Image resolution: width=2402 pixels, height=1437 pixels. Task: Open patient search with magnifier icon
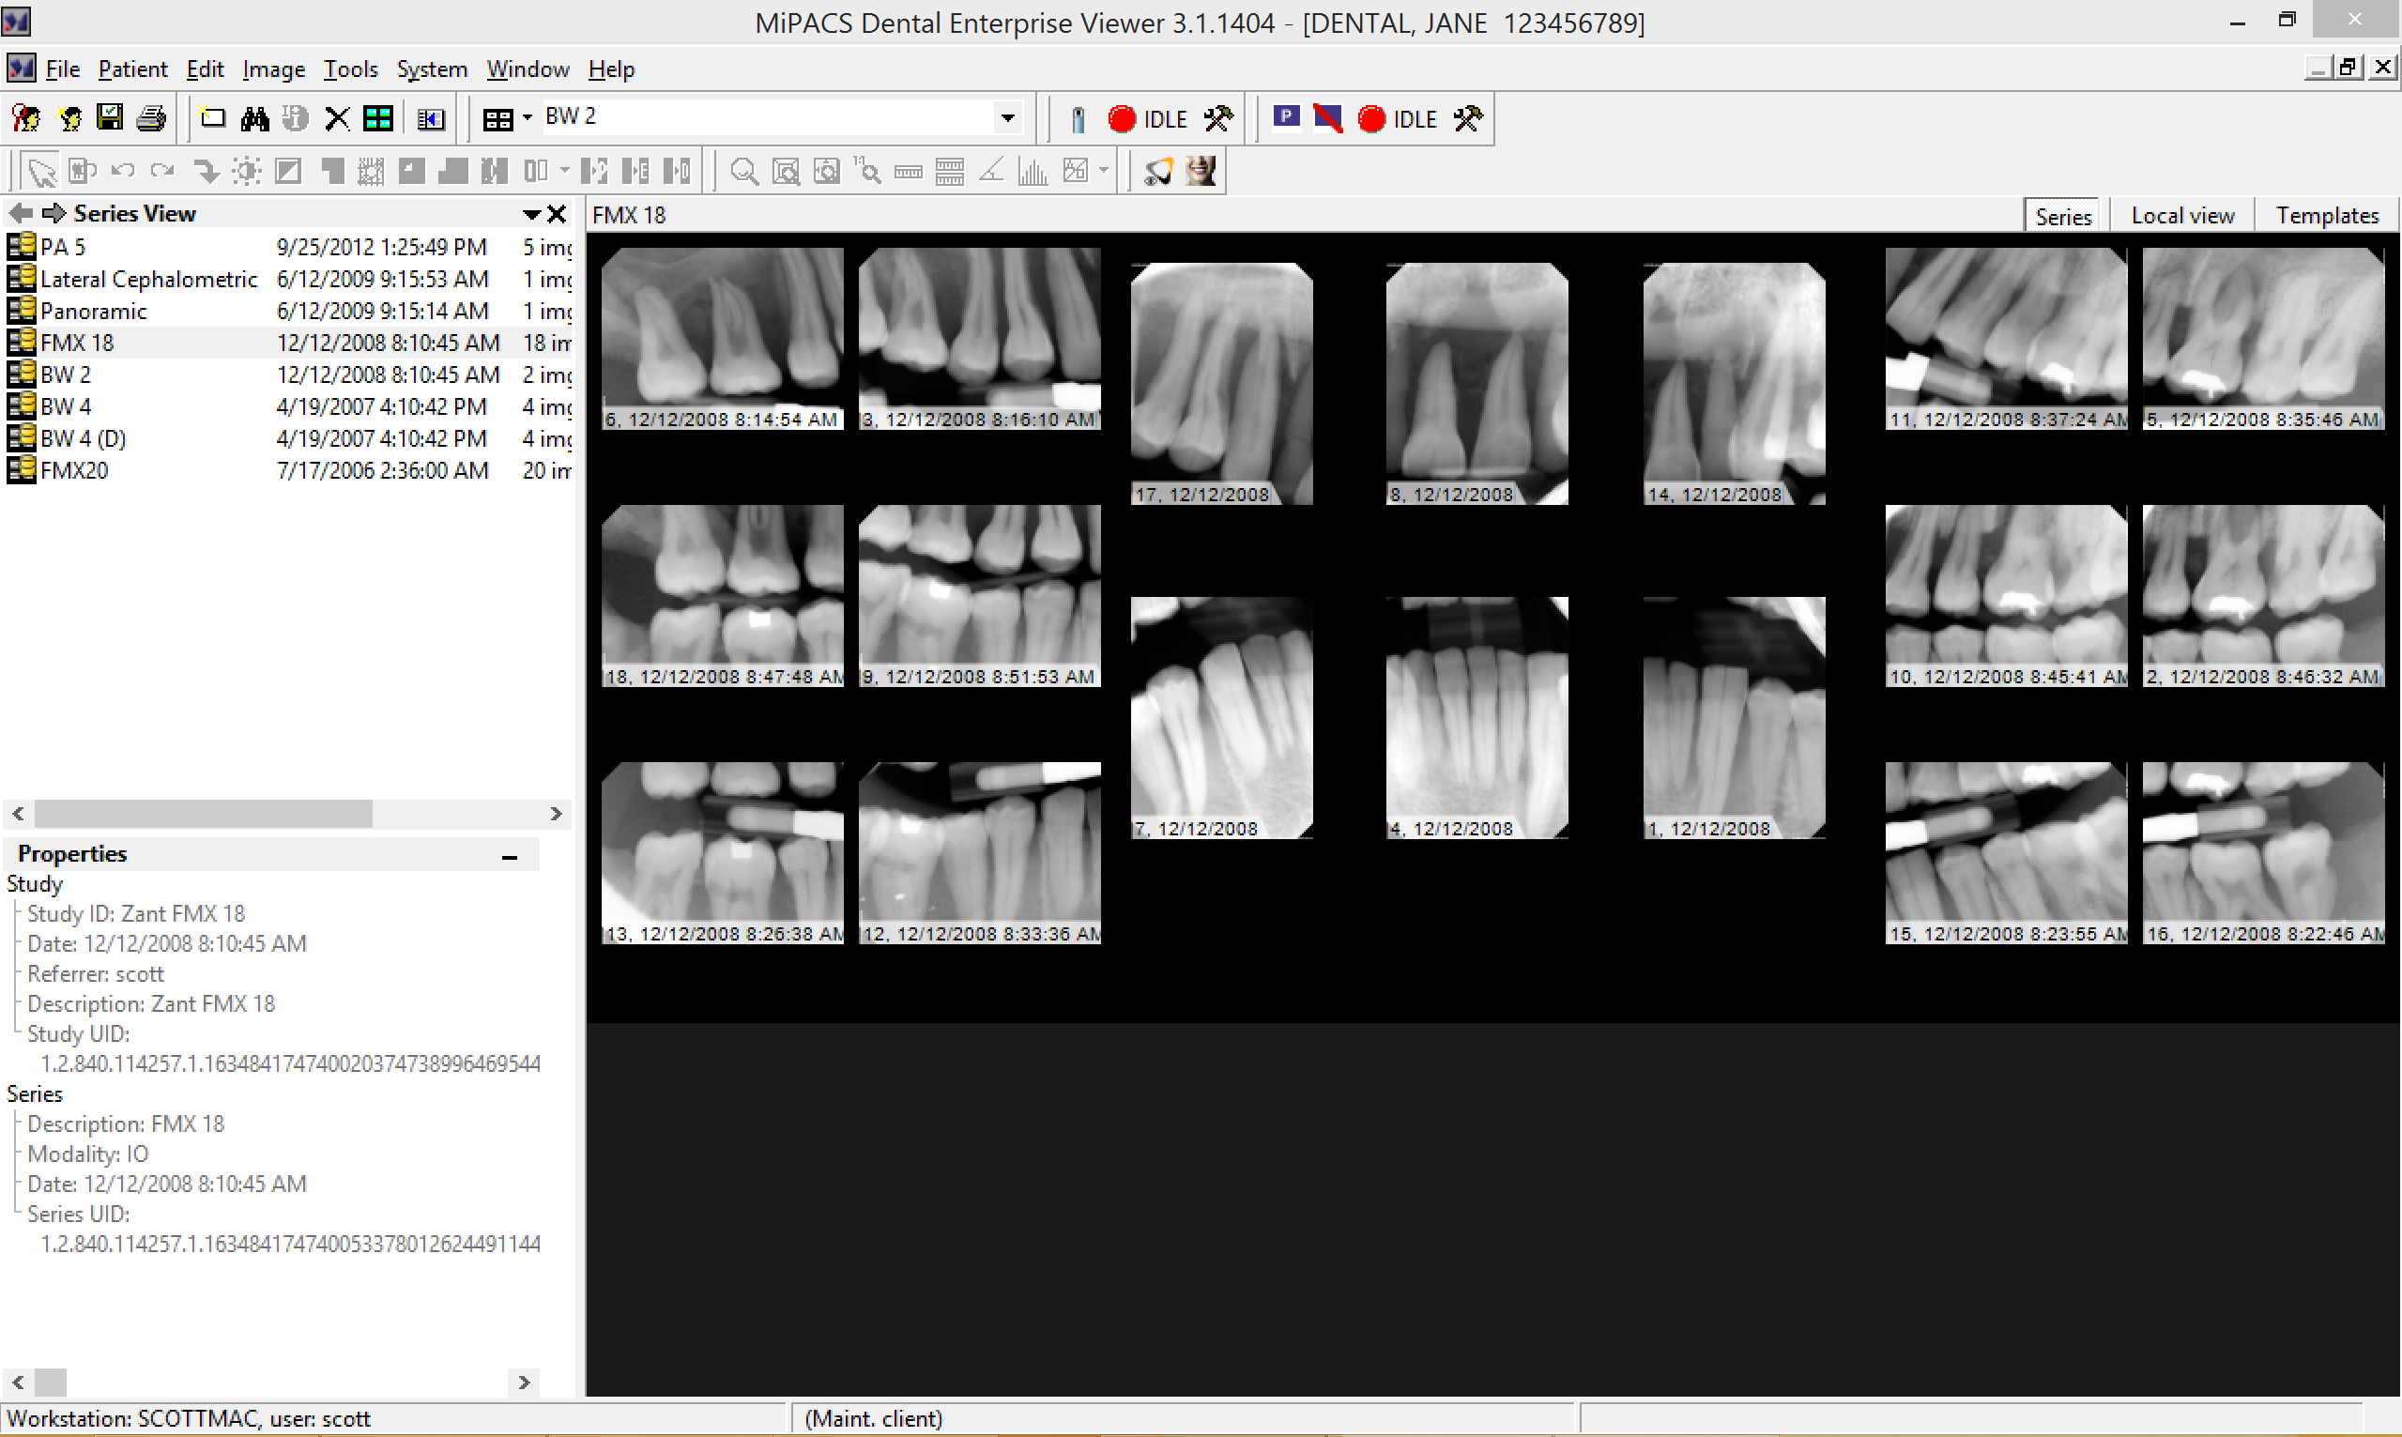[x=26, y=119]
